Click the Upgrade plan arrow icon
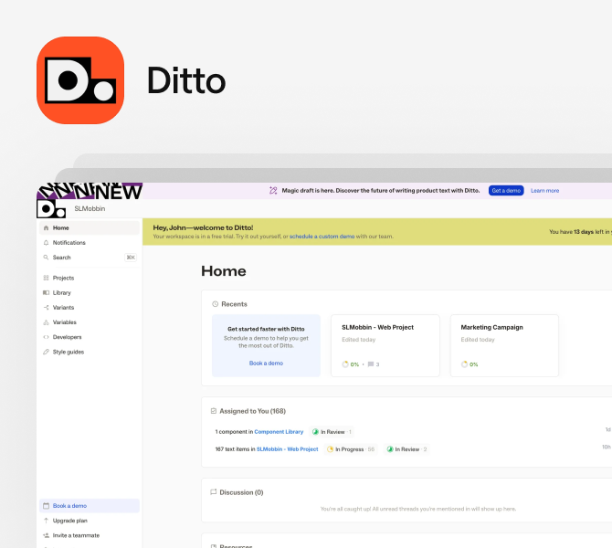Viewport: 612px width, 548px height. (x=46, y=521)
